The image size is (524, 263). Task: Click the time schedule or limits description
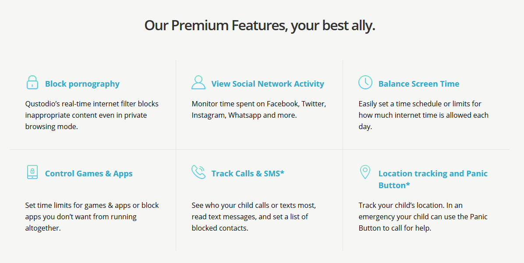click(x=423, y=115)
